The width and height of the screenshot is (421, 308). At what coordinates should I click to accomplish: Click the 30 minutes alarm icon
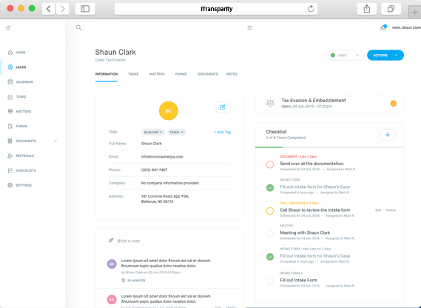coord(124,281)
